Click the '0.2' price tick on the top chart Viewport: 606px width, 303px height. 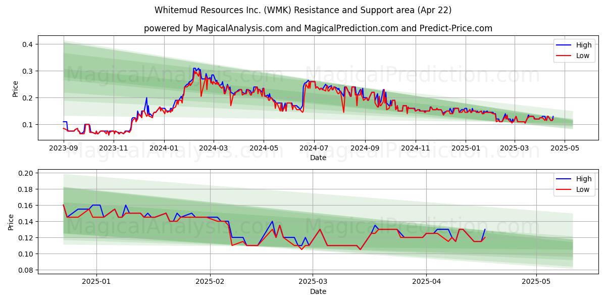pyautogui.click(x=28, y=98)
